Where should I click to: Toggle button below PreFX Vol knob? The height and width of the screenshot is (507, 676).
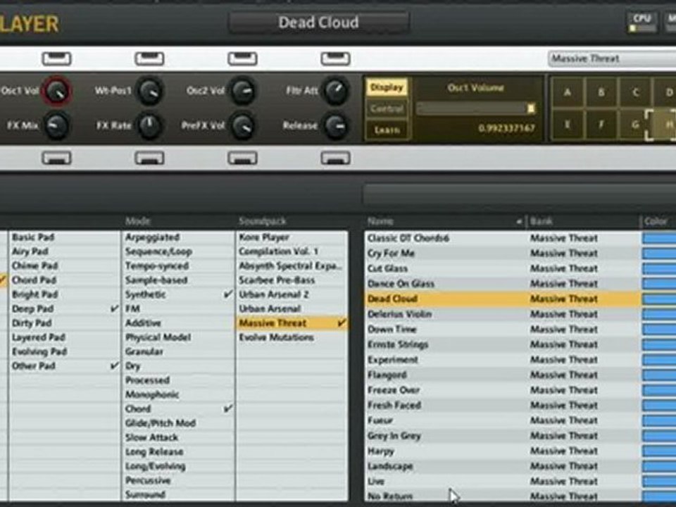(x=243, y=158)
